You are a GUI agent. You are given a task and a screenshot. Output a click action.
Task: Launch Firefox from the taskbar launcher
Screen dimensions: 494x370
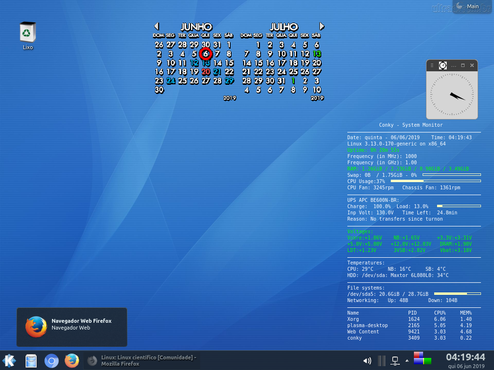pyautogui.click(x=72, y=360)
